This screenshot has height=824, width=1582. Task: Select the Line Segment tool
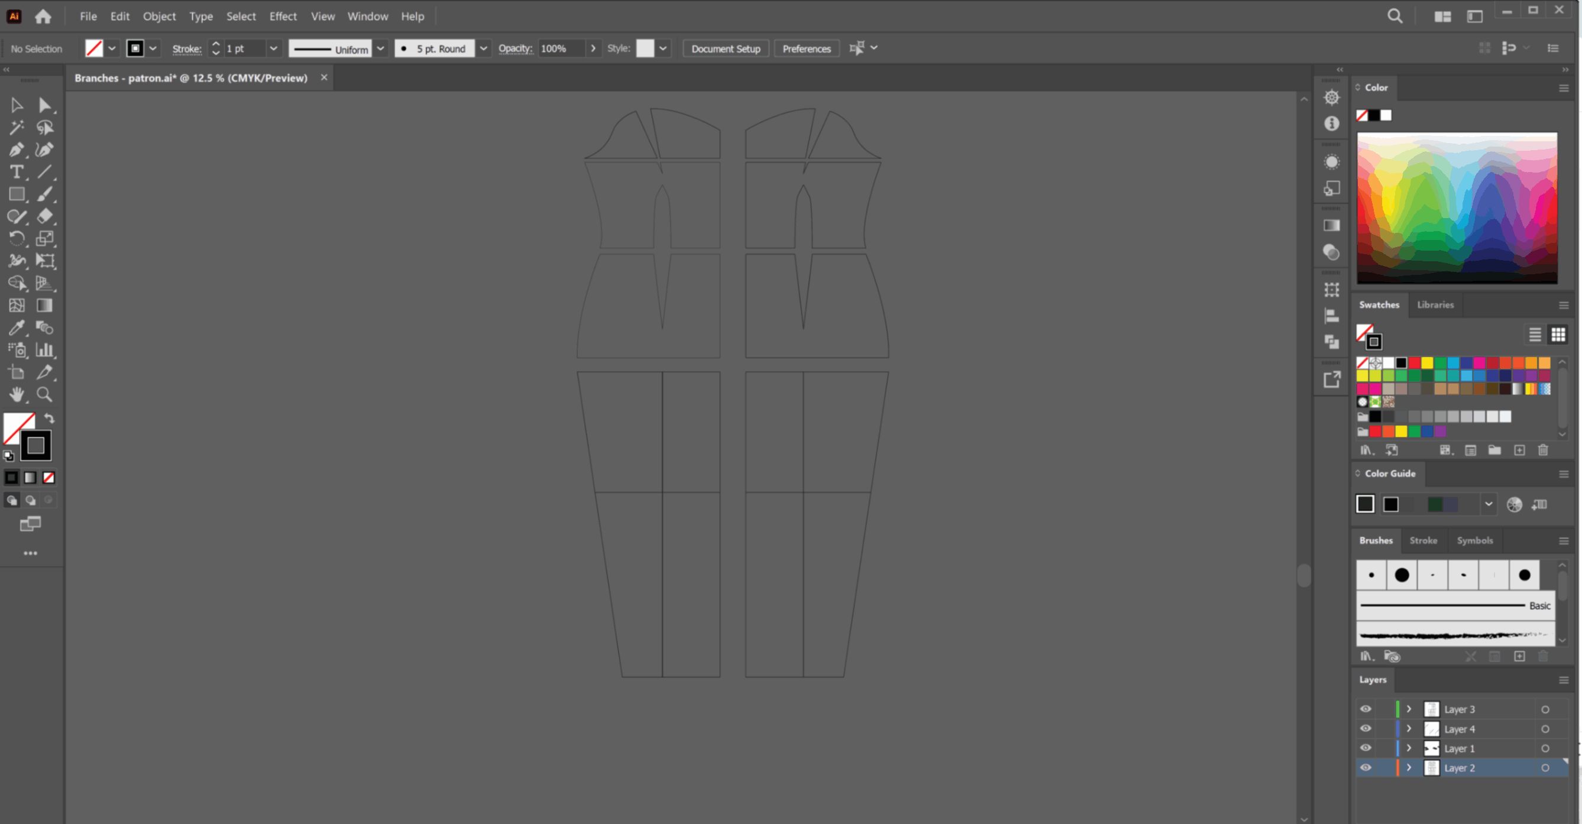coord(44,172)
